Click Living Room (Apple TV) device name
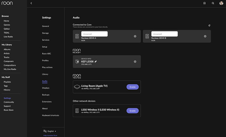 (94, 86)
